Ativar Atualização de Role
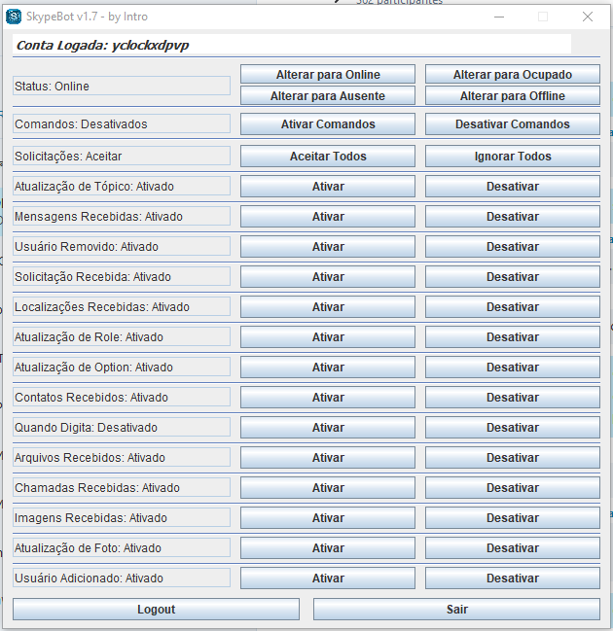Viewport: 613px width, 631px height. click(328, 337)
